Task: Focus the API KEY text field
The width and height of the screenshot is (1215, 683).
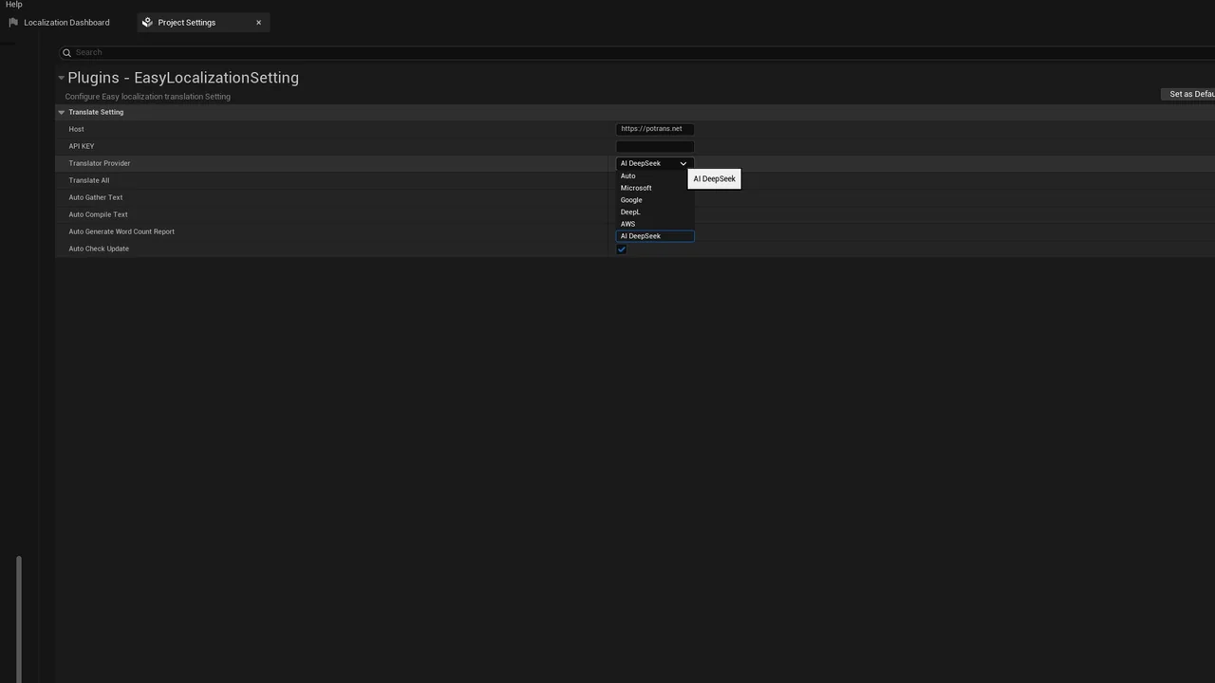Action: pyautogui.click(x=654, y=146)
